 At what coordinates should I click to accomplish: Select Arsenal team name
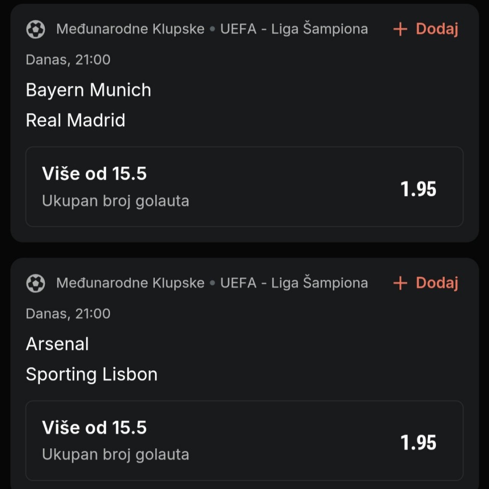57,344
